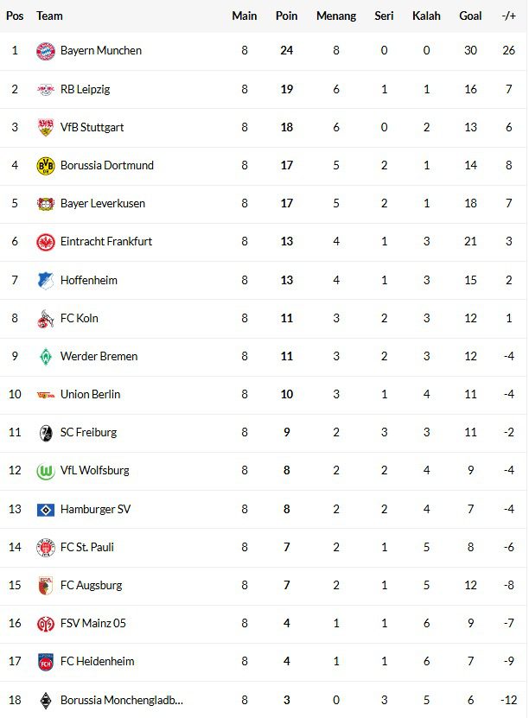Select the Hamburger SV diamond crest
The height and width of the screenshot is (718, 529).
point(46,509)
